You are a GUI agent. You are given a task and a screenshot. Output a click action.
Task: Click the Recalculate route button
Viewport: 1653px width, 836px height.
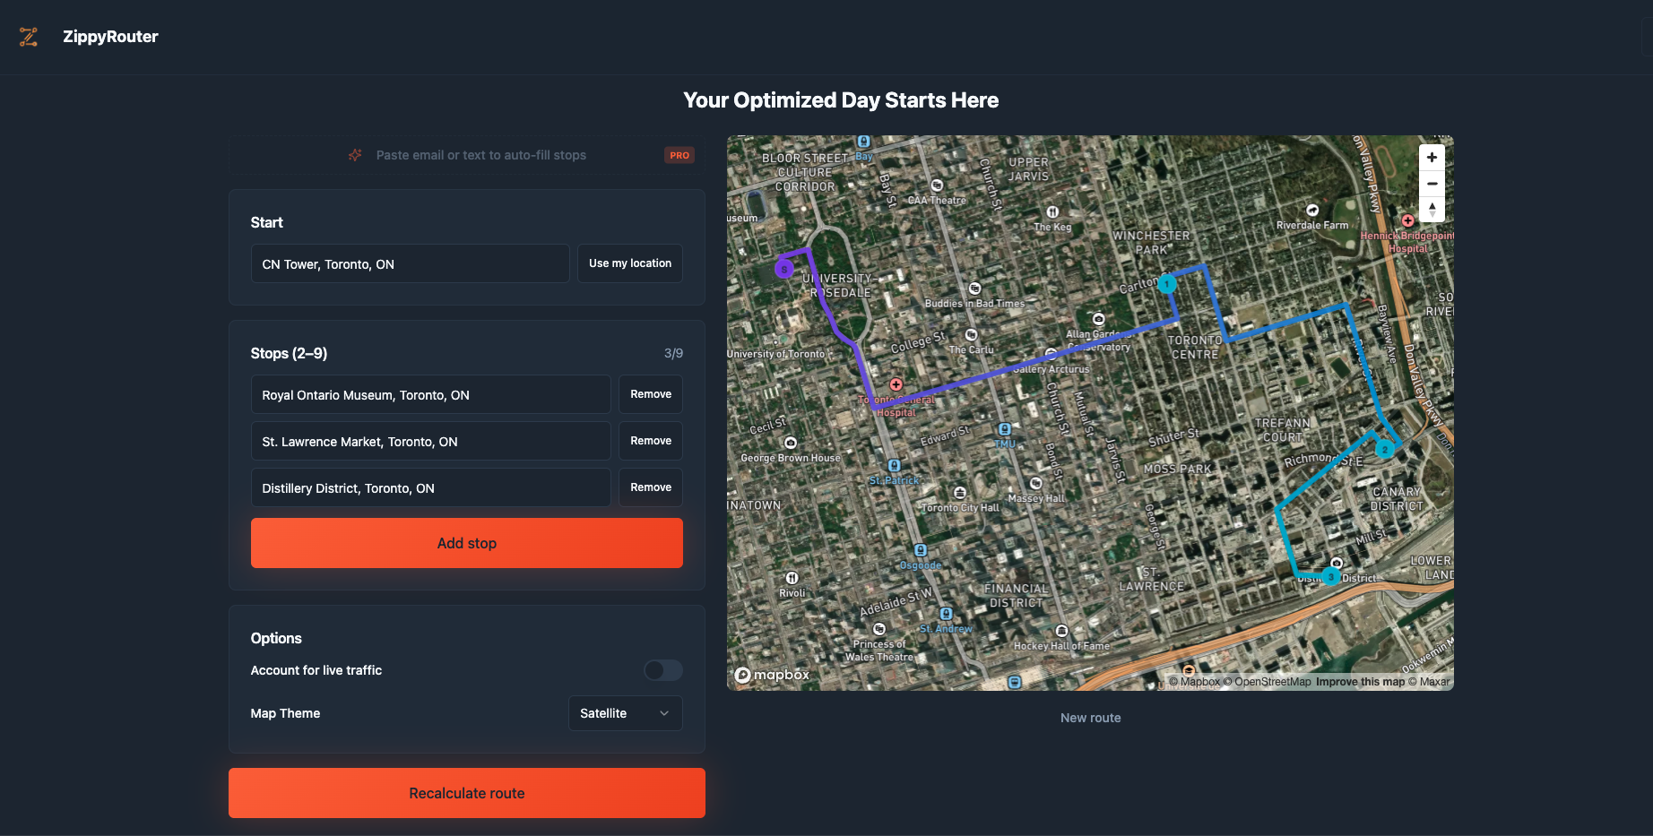click(466, 793)
